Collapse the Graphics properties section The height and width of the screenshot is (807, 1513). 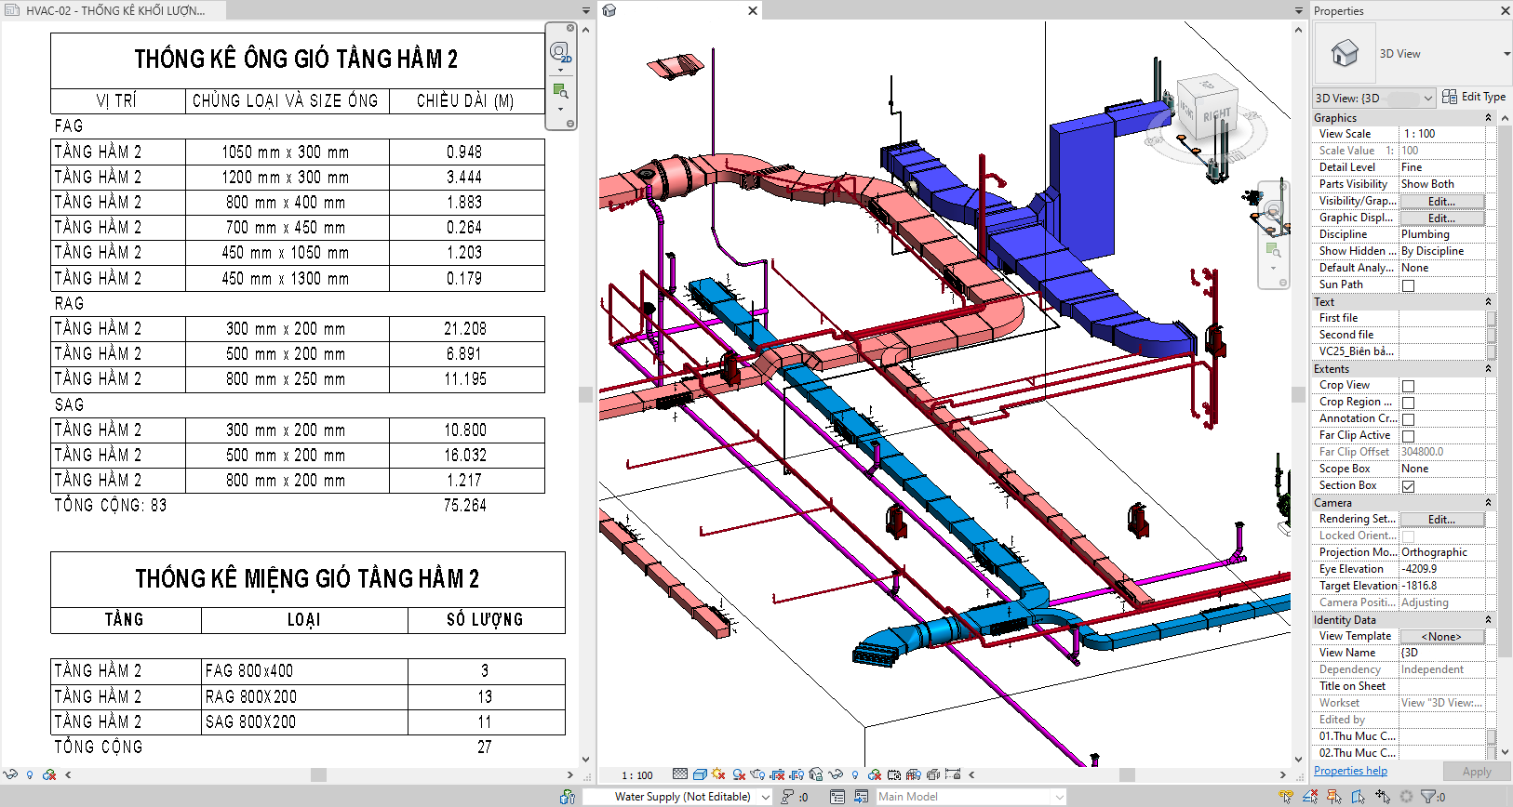pos(1488,118)
